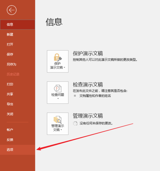Click the 检查演示文稿 section heading

click(88, 85)
